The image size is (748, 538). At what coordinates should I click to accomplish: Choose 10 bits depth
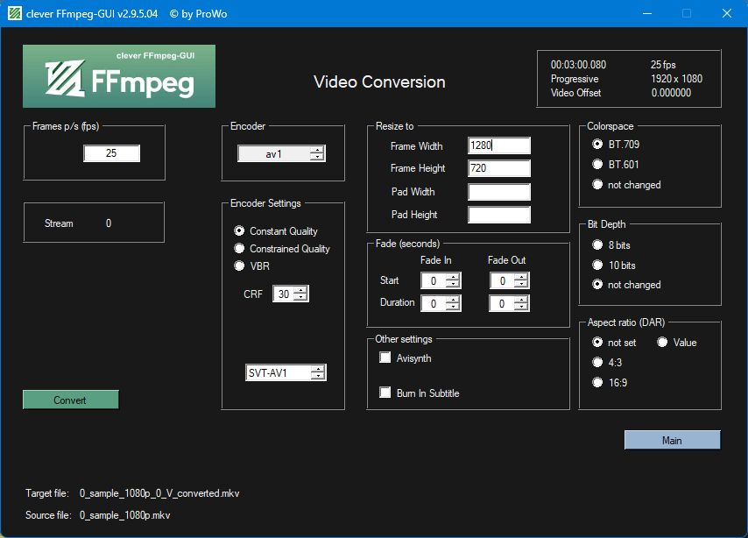(x=597, y=265)
